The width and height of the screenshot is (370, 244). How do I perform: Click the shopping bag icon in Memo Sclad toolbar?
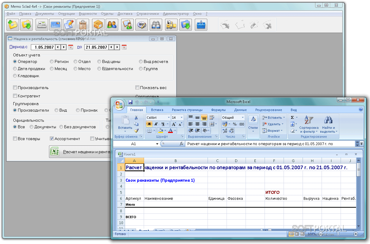[x=83, y=25]
